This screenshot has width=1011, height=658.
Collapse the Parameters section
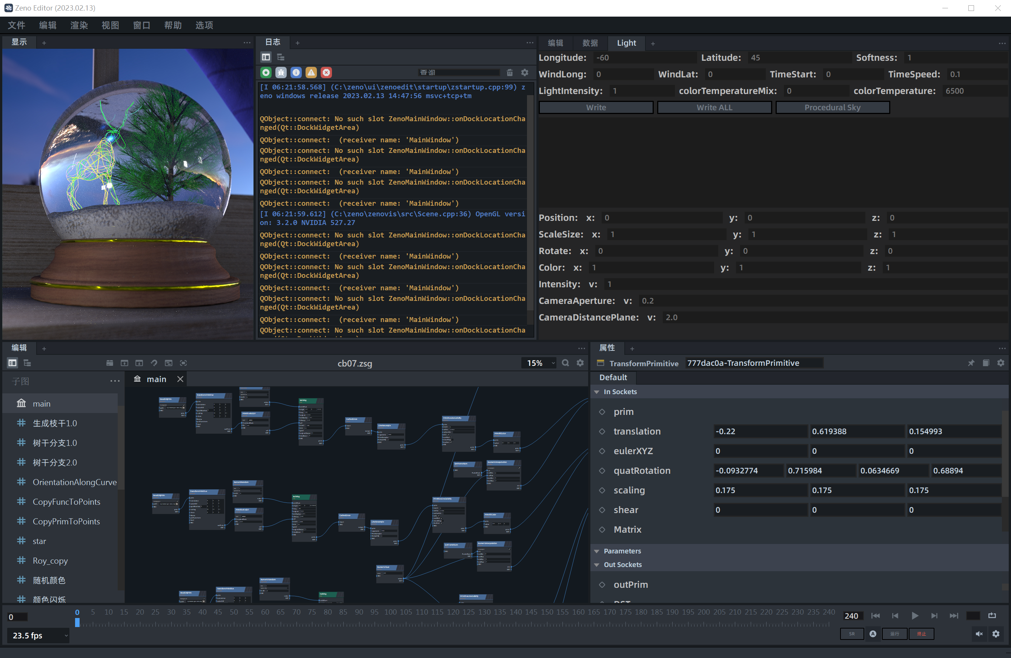(597, 551)
